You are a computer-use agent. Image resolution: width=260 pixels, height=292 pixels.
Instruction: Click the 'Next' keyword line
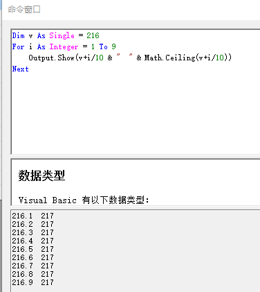pyautogui.click(x=21, y=69)
